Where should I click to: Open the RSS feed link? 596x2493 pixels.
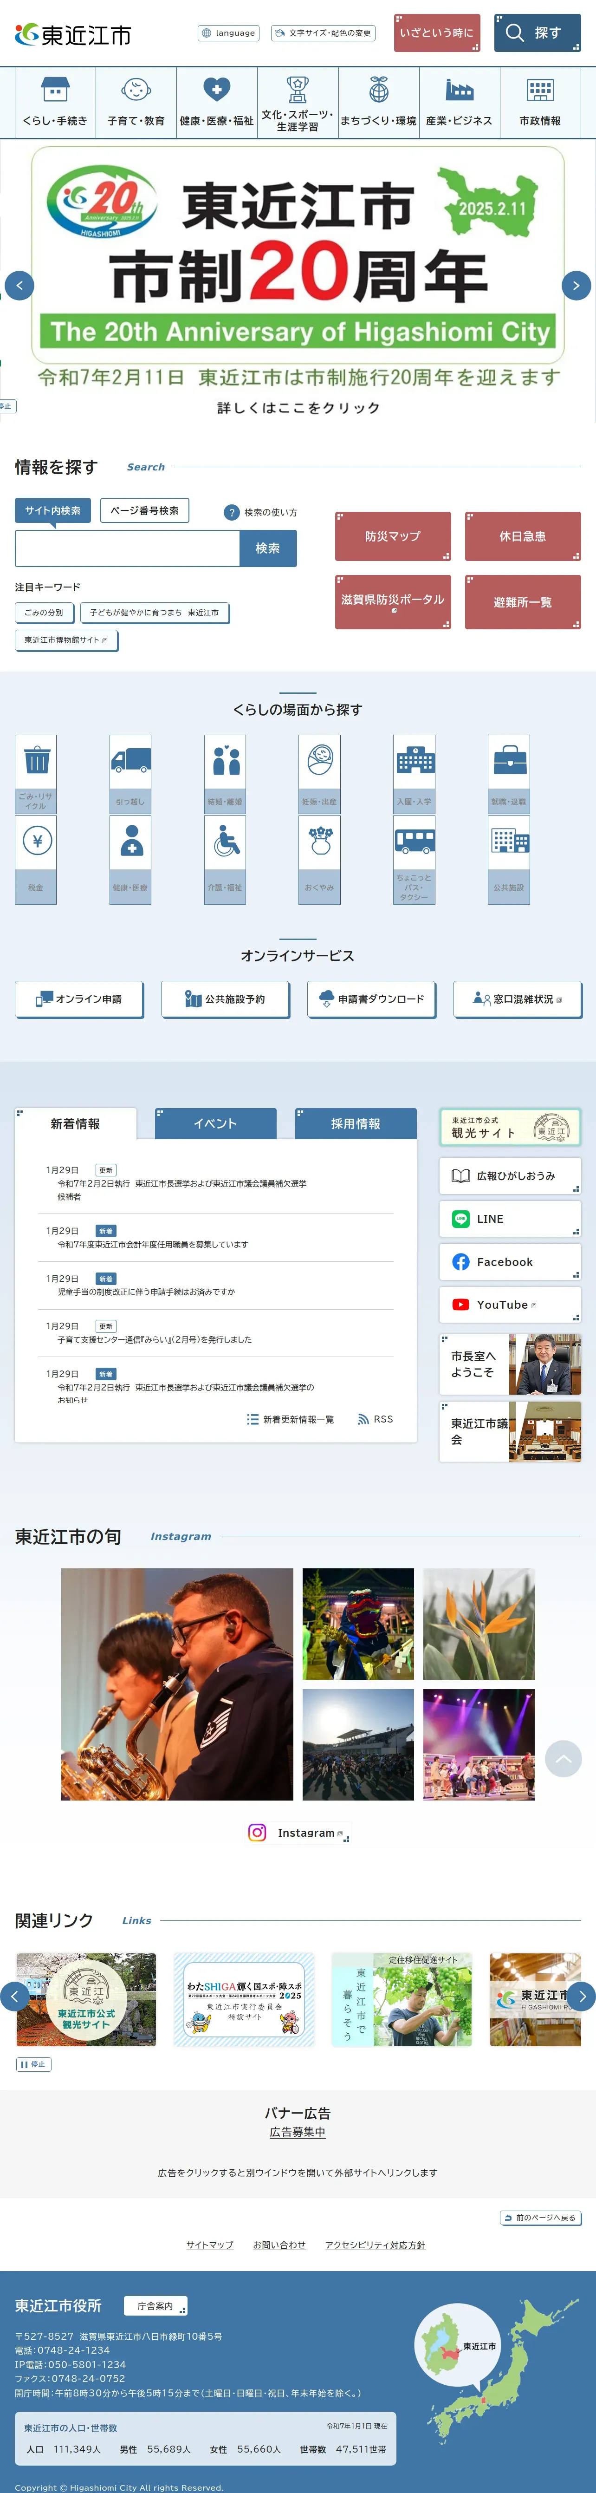coord(376,1420)
